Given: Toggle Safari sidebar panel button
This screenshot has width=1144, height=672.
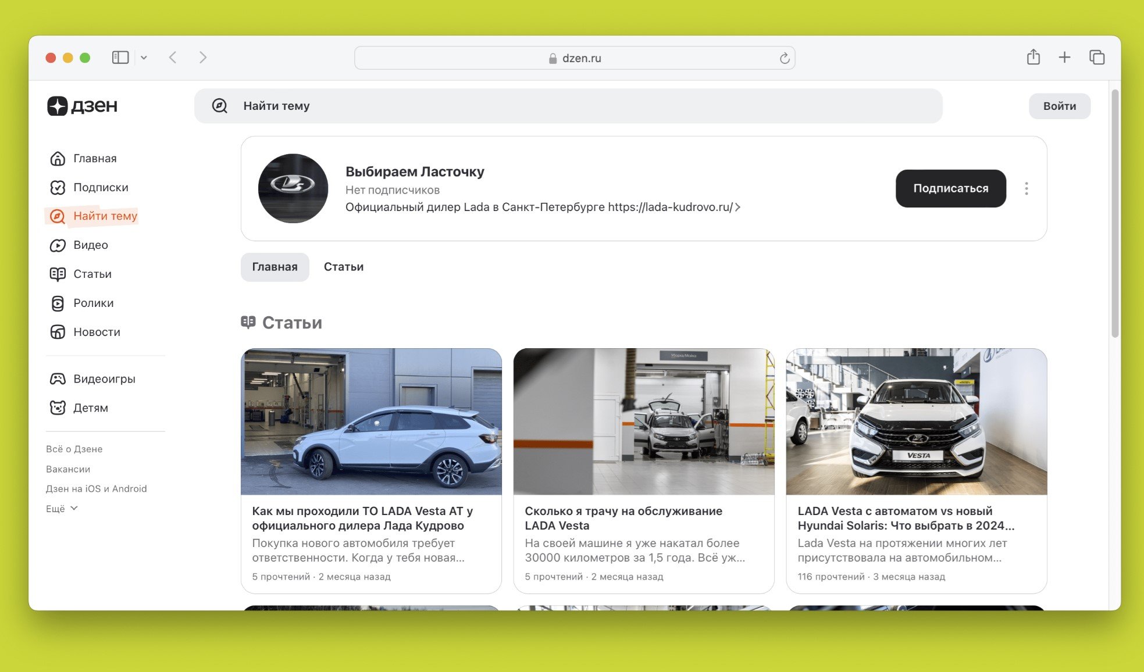Looking at the screenshot, I should tap(120, 57).
